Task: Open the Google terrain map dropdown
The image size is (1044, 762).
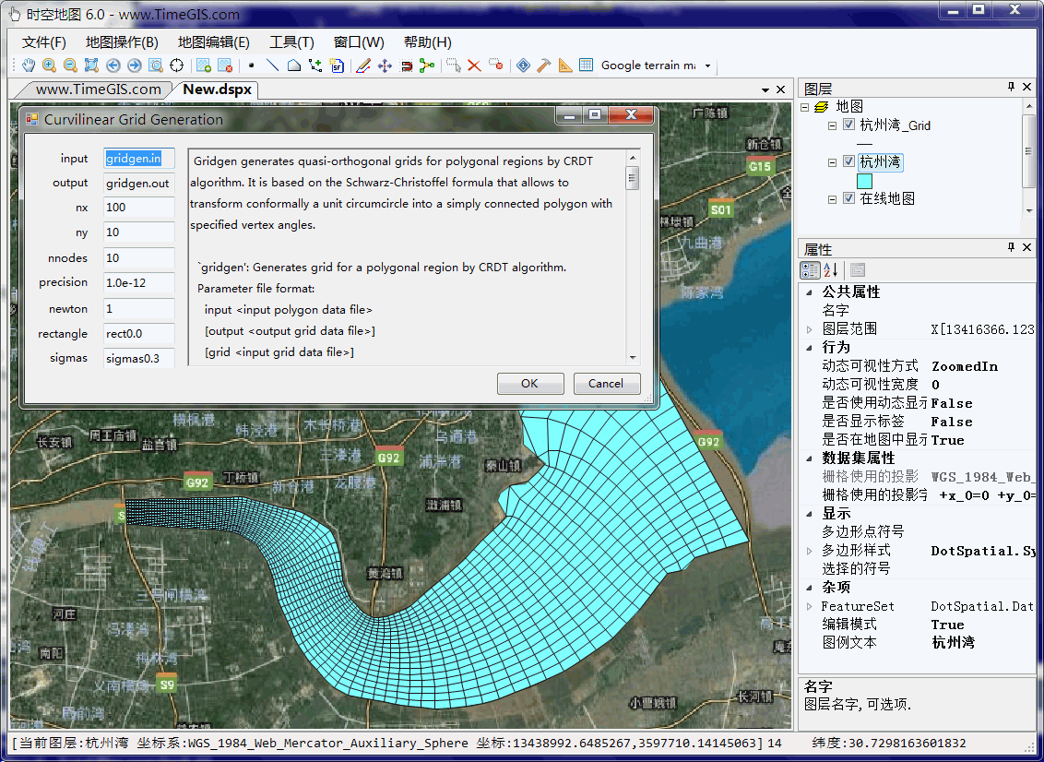Action: [707, 66]
